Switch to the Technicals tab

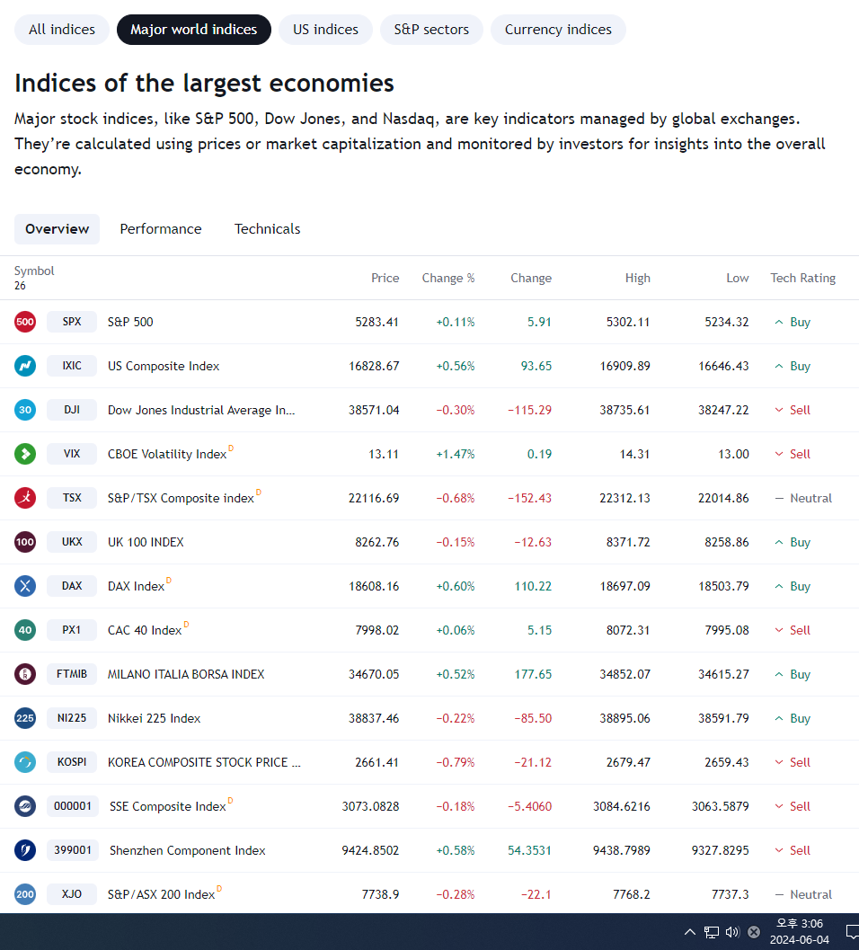point(267,229)
